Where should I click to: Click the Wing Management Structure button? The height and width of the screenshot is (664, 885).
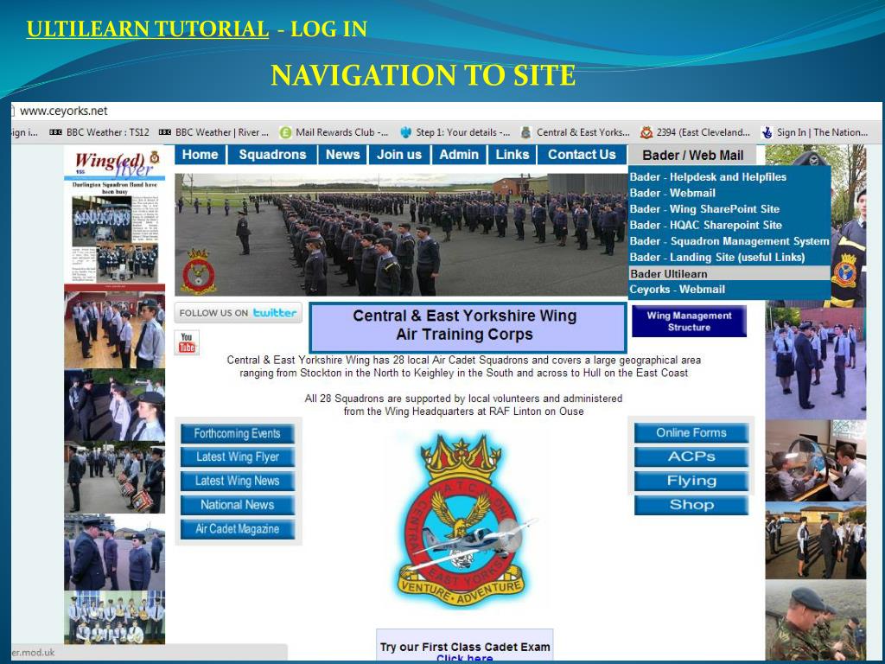(689, 322)
